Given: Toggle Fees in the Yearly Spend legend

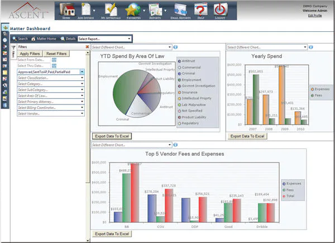Looking at the screenshot, I should coord(317,96).
